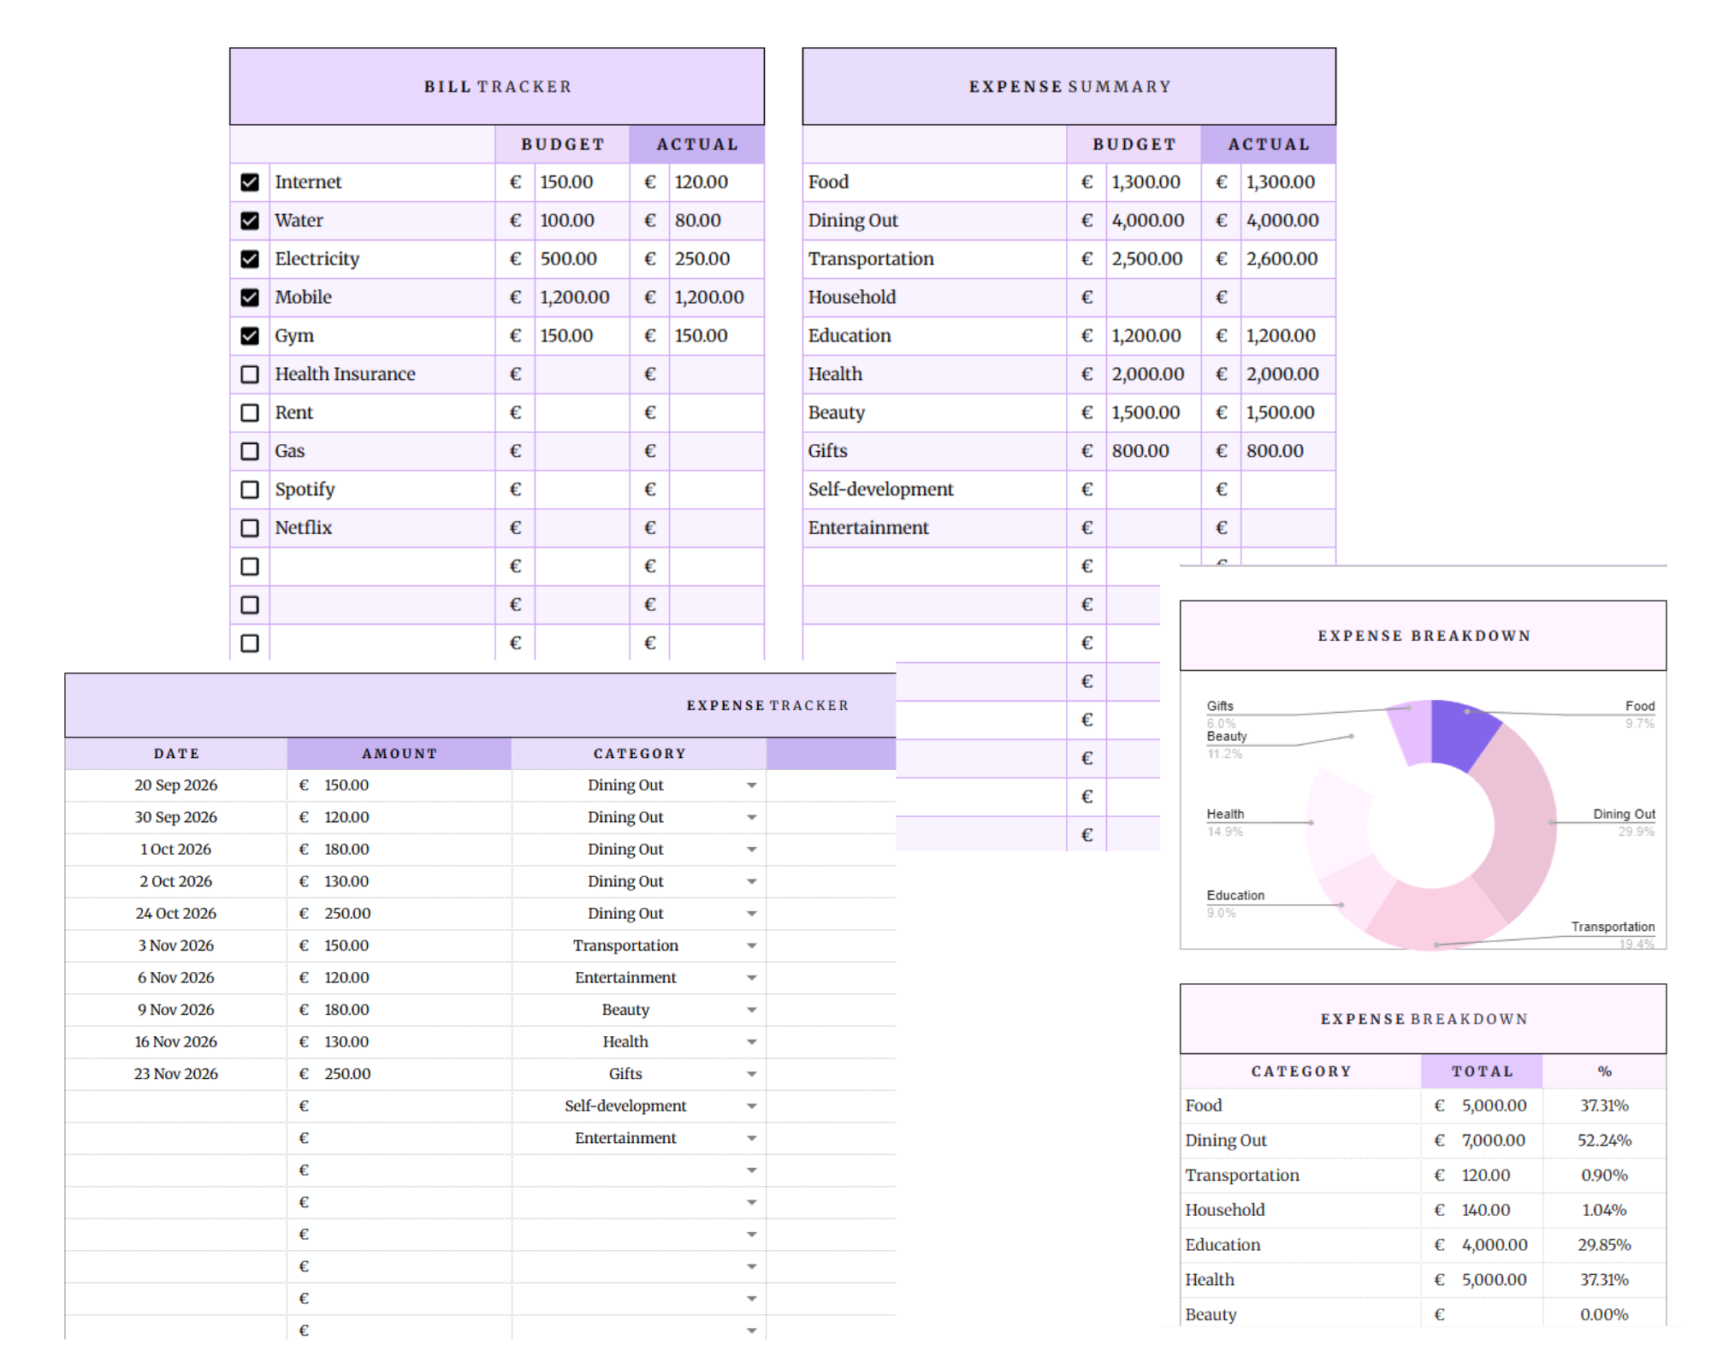Expand the Transportation category dropdown arrow
1711x1369 pixels.
tap(751, 946)
